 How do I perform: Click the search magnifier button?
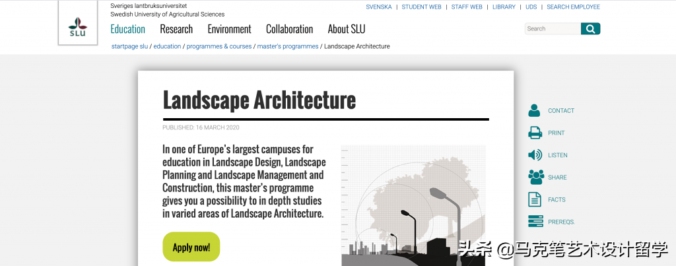(590, 29)
